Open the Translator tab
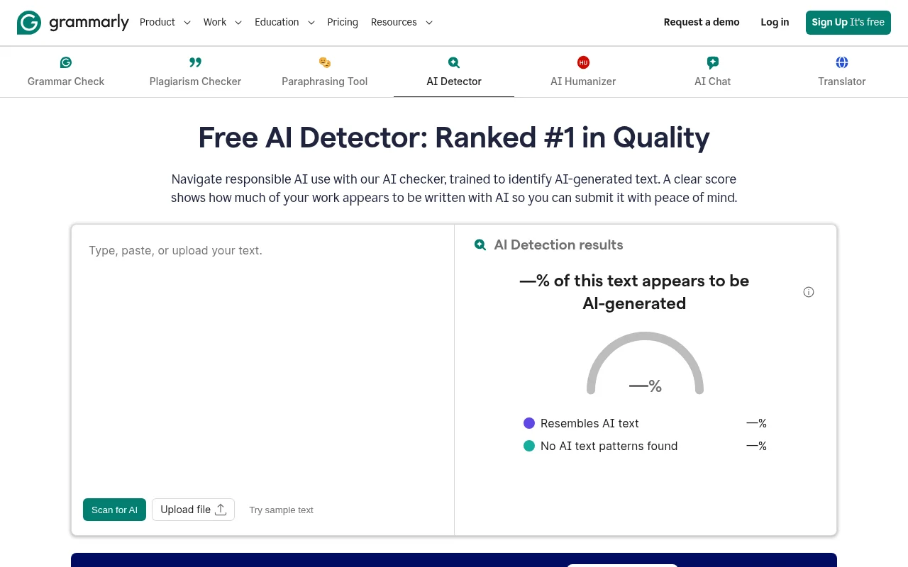908x567 pixels. coord(842,72)
